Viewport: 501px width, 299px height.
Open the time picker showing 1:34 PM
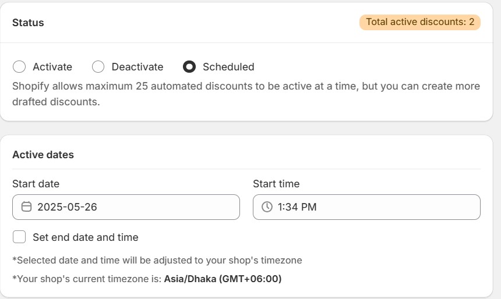point(366,207)
